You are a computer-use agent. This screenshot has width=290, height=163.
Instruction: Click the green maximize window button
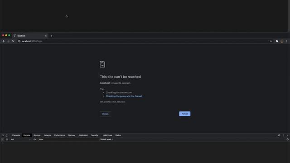(x=9, y=35)
